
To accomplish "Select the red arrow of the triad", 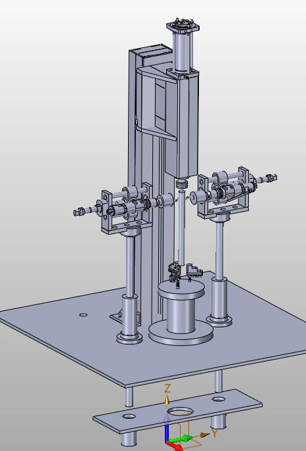I will [176, 446].
